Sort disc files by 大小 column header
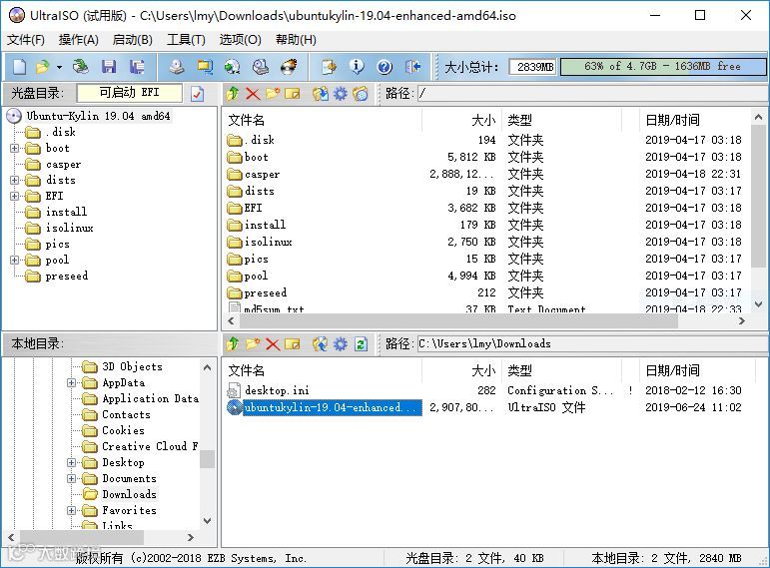This screenshot has height=568, width=770. [x=461, y=120]
